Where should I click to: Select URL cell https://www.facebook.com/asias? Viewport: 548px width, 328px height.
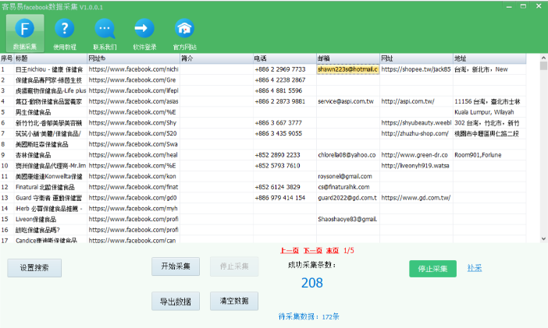(x=133, y=101)
